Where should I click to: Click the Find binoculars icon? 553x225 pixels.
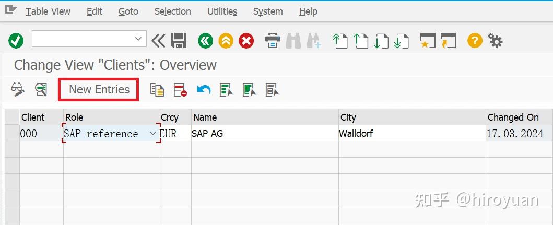pyautogui.click(x=293, y=41)
